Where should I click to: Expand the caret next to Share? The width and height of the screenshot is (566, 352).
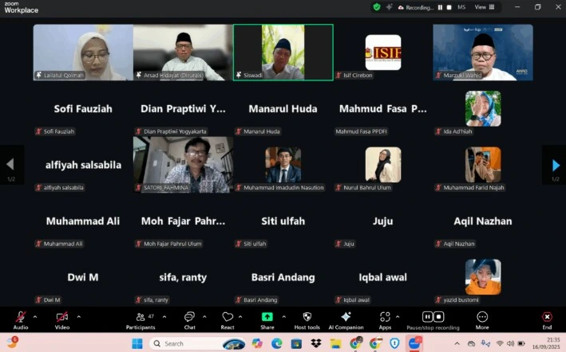click(x=282, y=316)
